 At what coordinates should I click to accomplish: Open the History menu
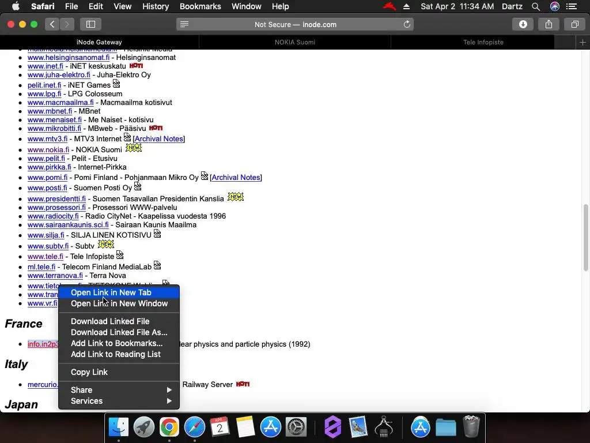156,6
